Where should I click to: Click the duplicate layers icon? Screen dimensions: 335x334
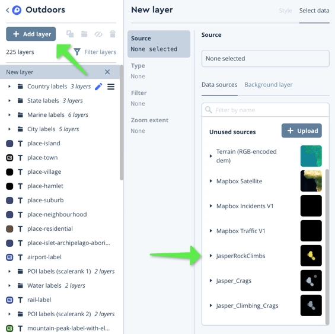(x=70, y=34)
